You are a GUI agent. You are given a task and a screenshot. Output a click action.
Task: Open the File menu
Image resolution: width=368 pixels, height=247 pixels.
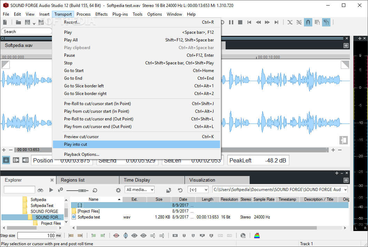[x=6, y=14]
